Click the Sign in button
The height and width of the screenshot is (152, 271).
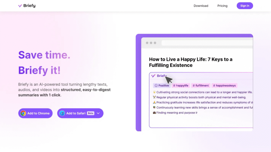click(x=245, y=6)
